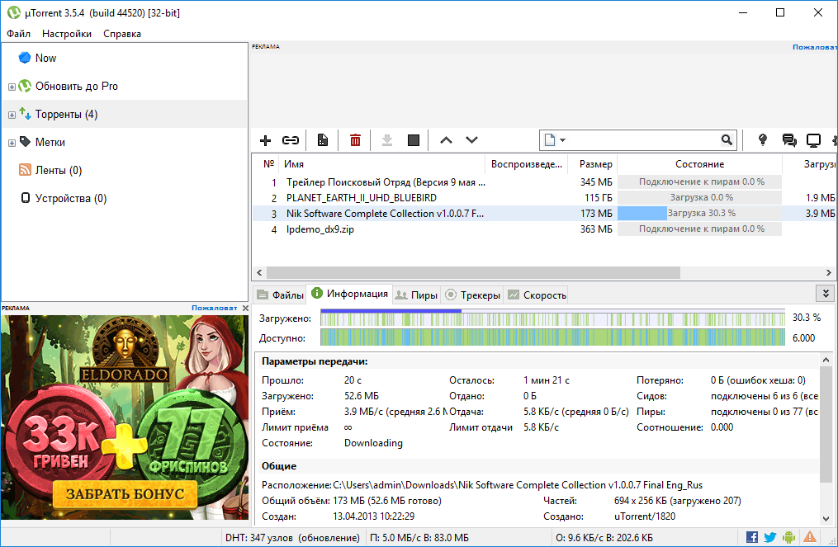Sort by the Состояние column header

[x=699, y=164]
